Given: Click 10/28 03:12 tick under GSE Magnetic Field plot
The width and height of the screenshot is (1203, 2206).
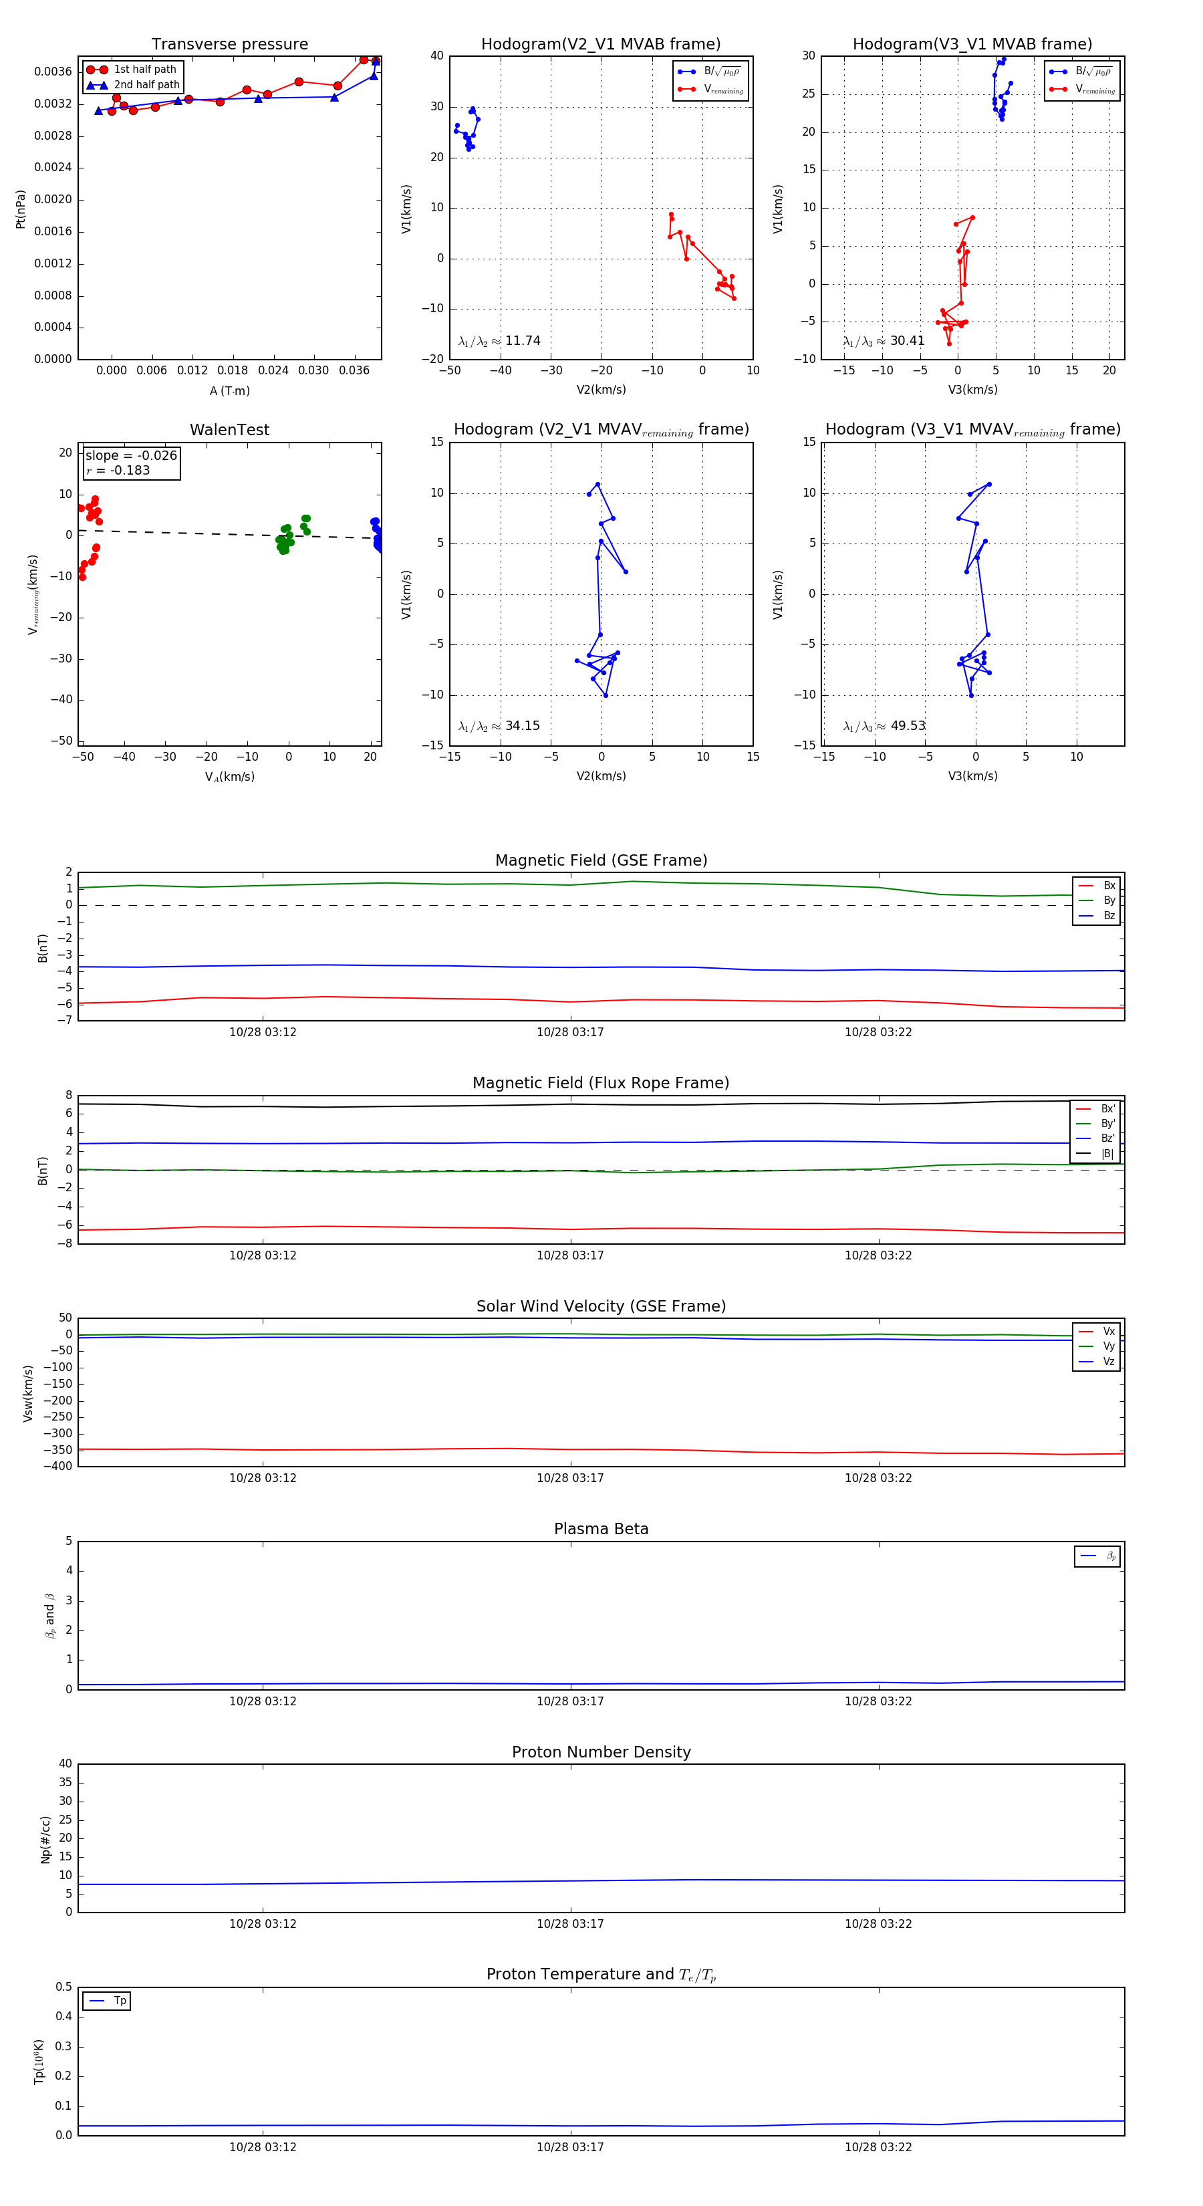Looking at the screenshot, I should tap(263, 1032).
